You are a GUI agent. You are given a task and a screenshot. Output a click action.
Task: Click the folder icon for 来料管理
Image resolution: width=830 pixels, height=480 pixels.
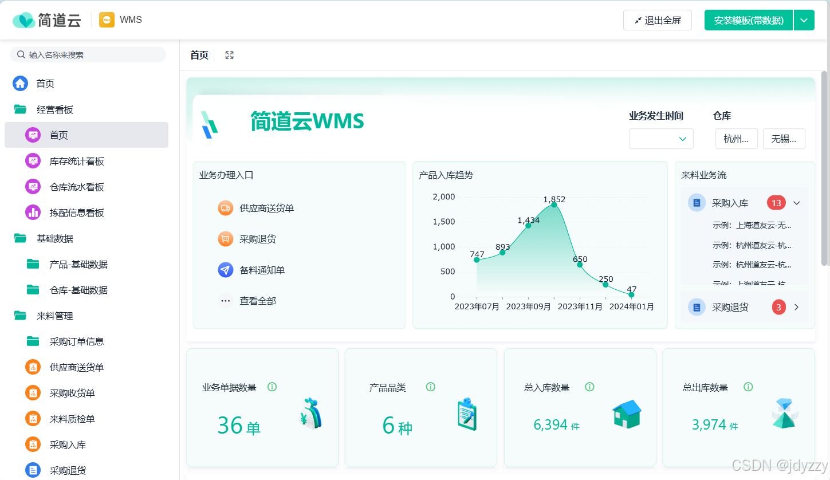[21, 316]
